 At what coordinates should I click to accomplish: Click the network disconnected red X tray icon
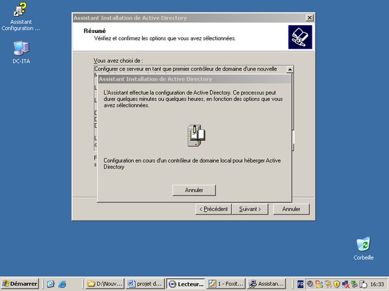tap(346, 284)
